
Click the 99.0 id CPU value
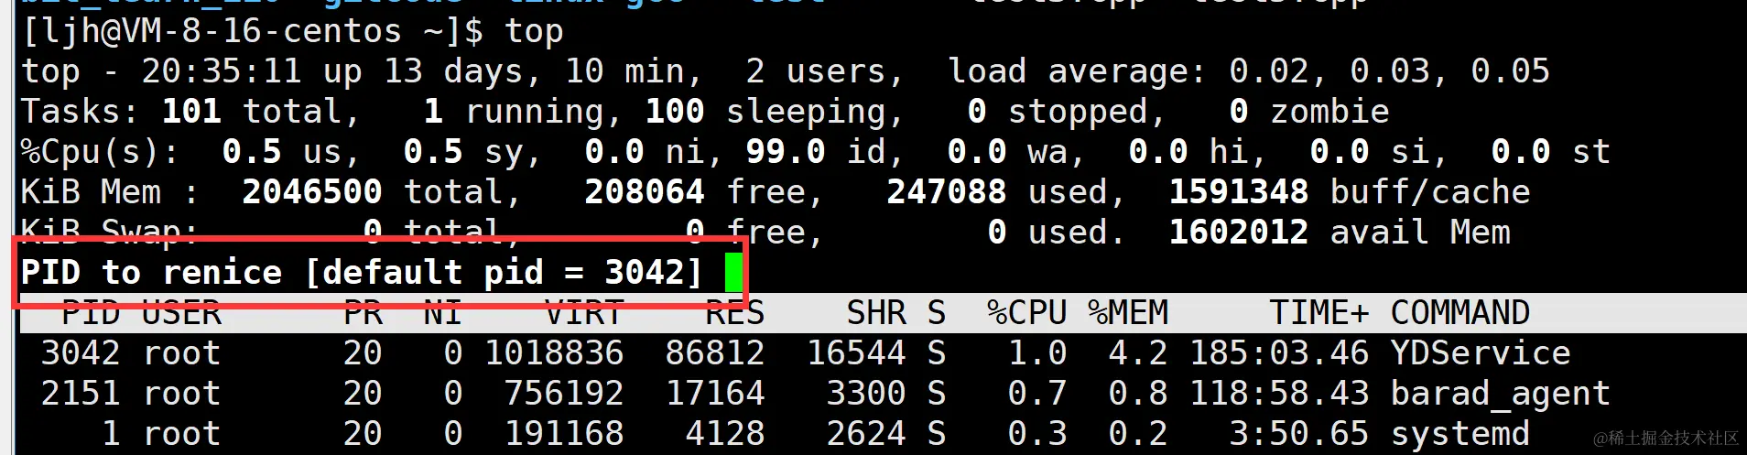click(x=786, y=152)
